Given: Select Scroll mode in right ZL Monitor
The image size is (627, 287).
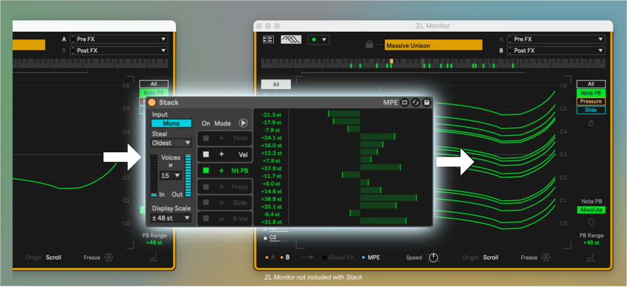Looking at the screenshot, I should coord(490,258).
